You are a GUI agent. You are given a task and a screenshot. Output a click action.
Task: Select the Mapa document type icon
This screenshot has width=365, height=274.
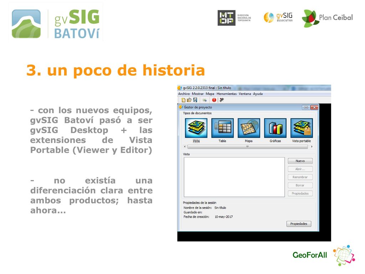click(248, 128)
